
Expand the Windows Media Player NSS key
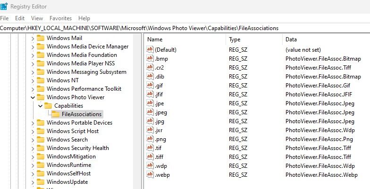pos(33,64)
